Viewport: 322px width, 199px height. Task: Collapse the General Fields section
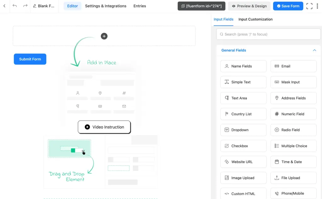[314, 50]
